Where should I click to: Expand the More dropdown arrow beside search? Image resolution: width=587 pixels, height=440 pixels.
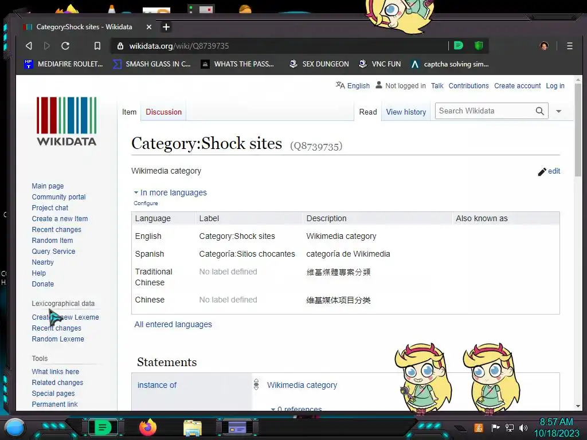click(x=558, y=111)
